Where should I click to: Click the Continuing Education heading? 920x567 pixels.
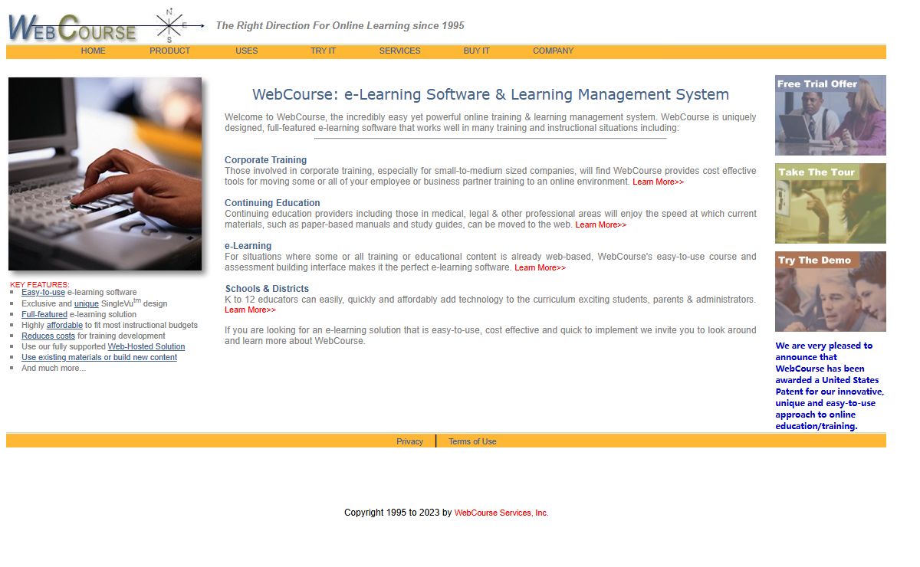[272, 203]
